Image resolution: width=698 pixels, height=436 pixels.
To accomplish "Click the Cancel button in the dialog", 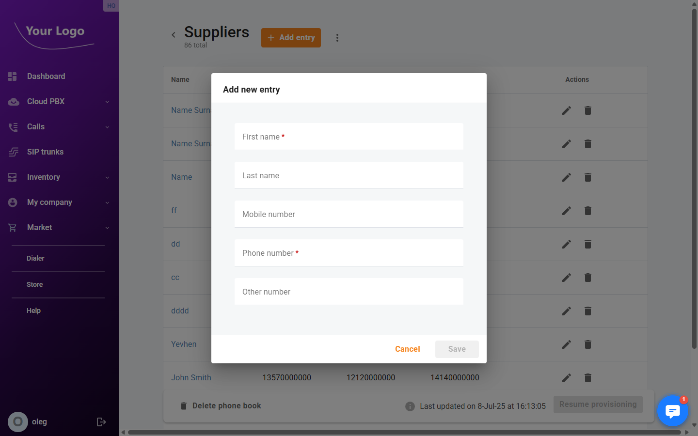I will [407, 349].
